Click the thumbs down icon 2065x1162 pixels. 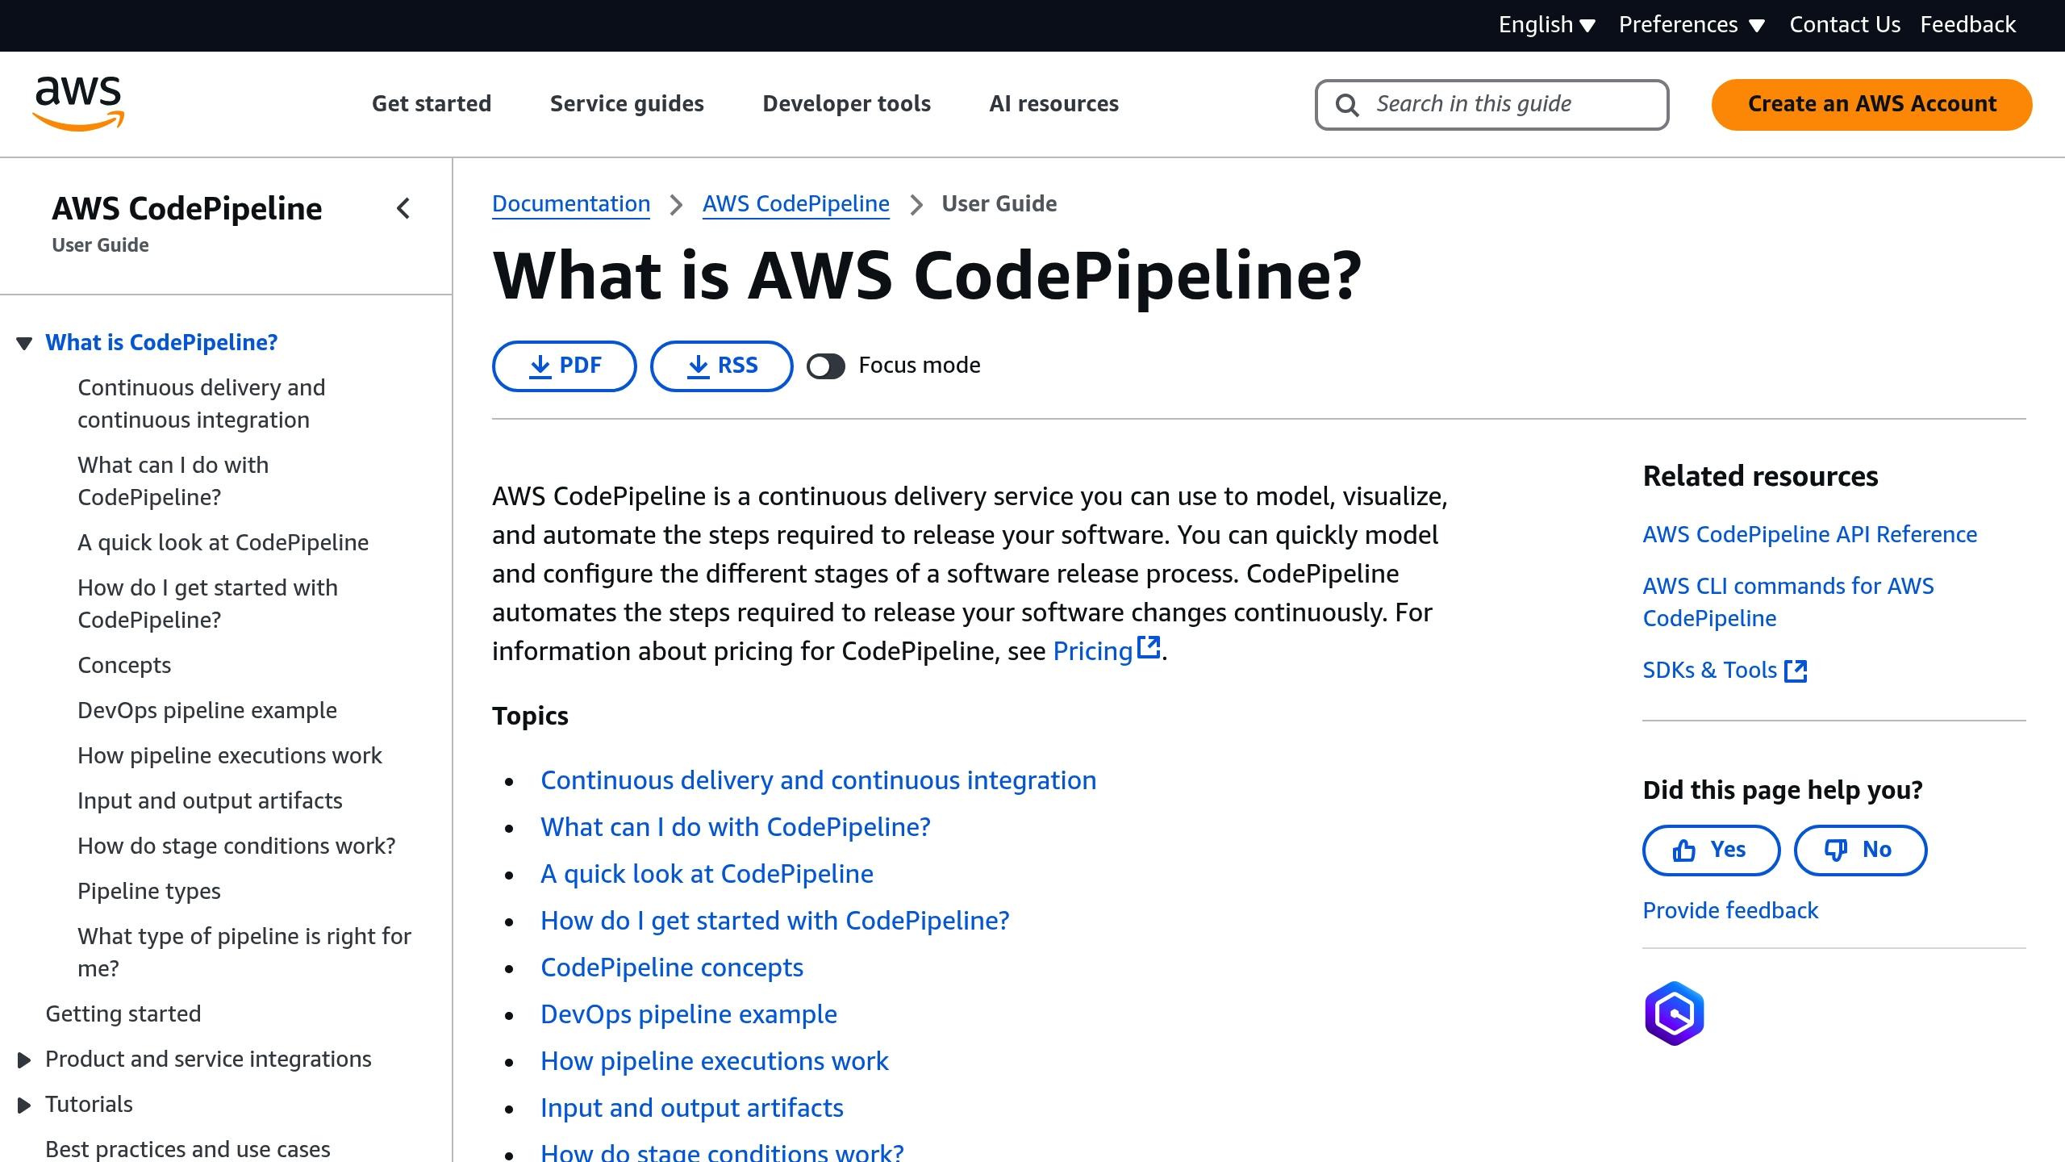(x=1836, y=851)
